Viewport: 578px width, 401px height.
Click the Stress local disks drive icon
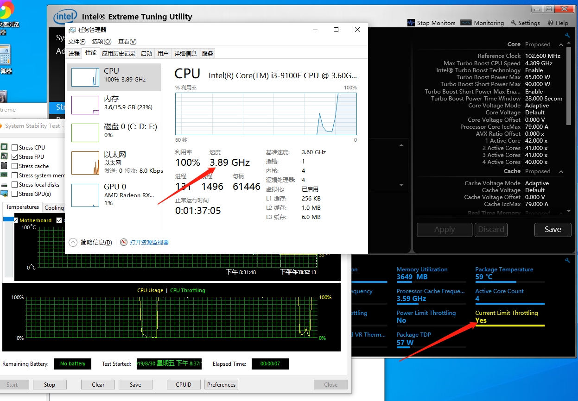point(4,184)
